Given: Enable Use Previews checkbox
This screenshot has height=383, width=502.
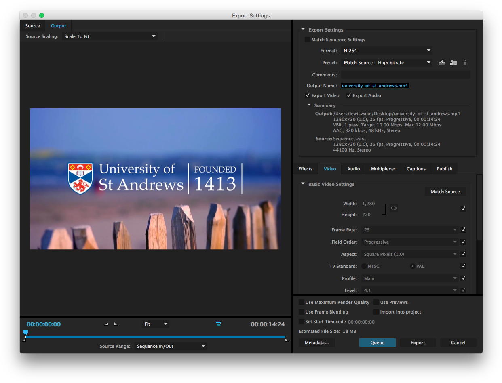Looking at the screenshot, I should (376, 302).
